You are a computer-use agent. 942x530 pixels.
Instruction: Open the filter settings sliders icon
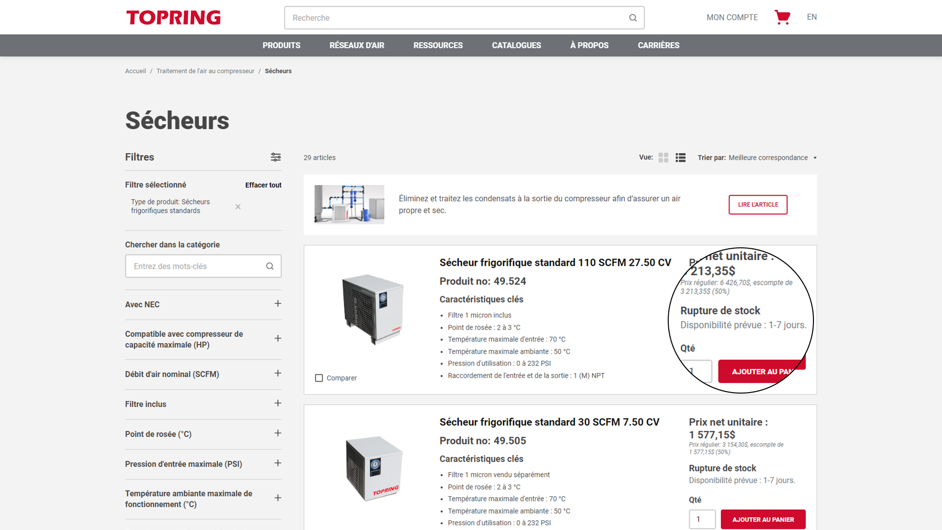(x=276, y=157)
